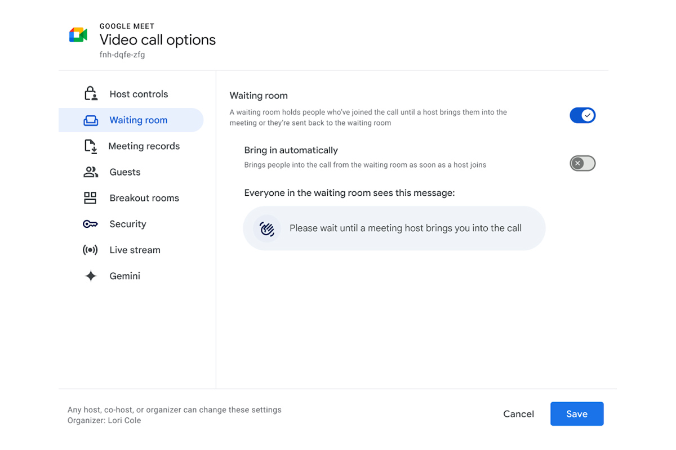Switch to the Live stream tab

[135, 250]
